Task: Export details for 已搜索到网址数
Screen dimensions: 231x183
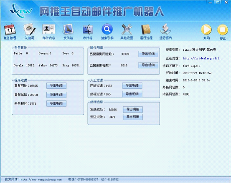Action: 148,54
